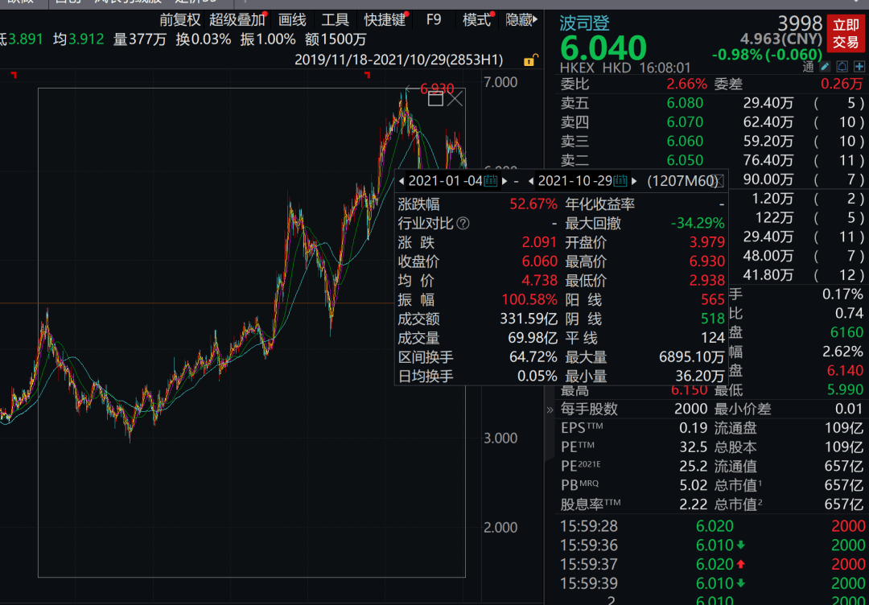The image size is (869, 605).
Task: Open the F9 deep data item
Action: pyautogui.click(x=434, y=20)
